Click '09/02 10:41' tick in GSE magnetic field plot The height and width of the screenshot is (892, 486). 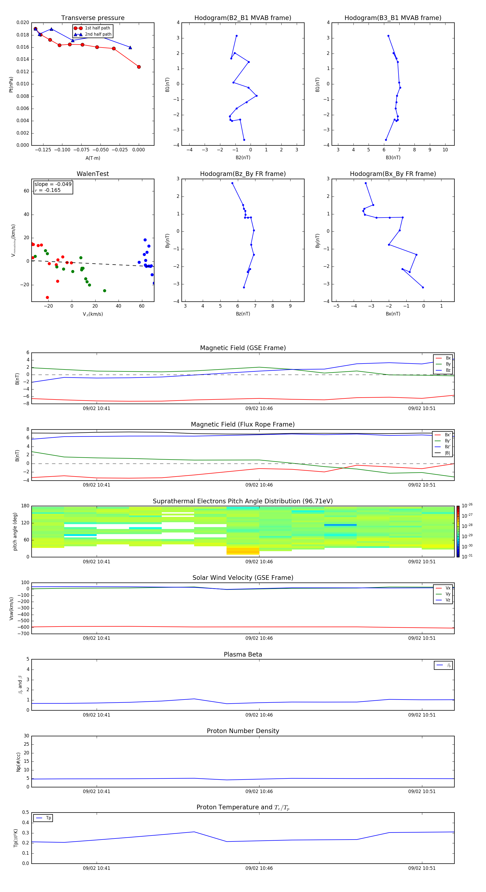pyautogui.click(x=96, y=409)
